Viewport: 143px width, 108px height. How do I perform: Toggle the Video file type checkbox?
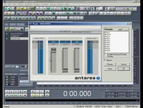click(7, 82)
